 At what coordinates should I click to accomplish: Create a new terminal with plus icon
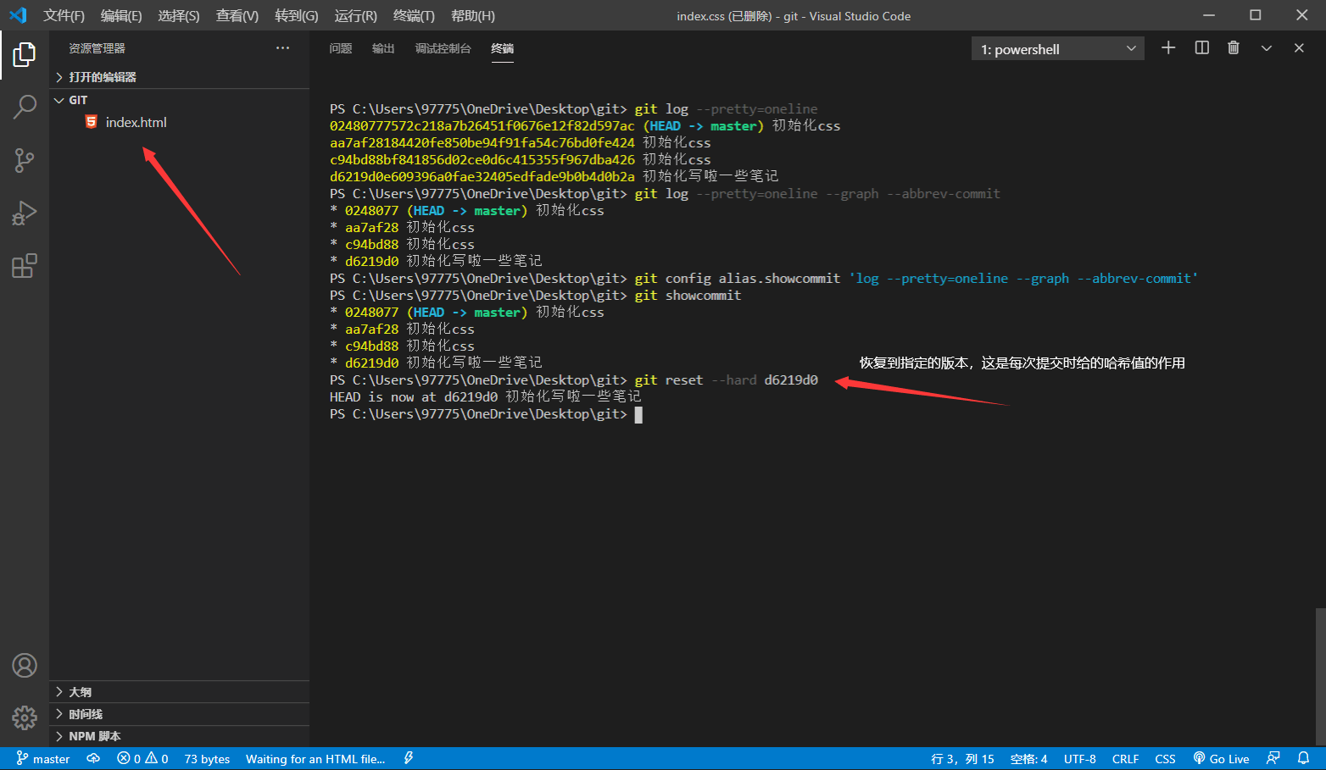[1168, 48]
